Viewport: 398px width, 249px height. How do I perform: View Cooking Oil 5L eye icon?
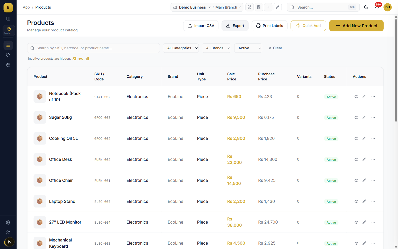356,139
